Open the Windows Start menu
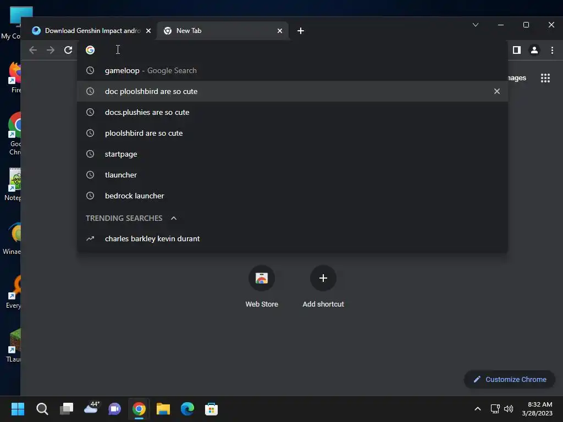 point(18,409)
